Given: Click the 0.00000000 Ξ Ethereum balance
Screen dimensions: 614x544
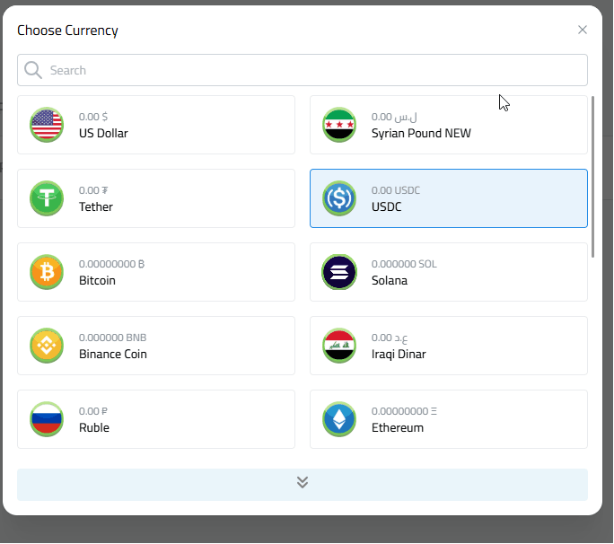Looking at the screenshot, I should coord(404,411).
